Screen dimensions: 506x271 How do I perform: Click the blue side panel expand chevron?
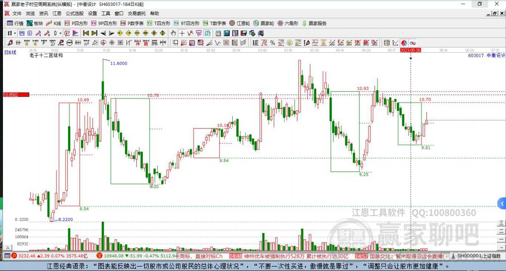pyautogui.click(x=502, y=203)
